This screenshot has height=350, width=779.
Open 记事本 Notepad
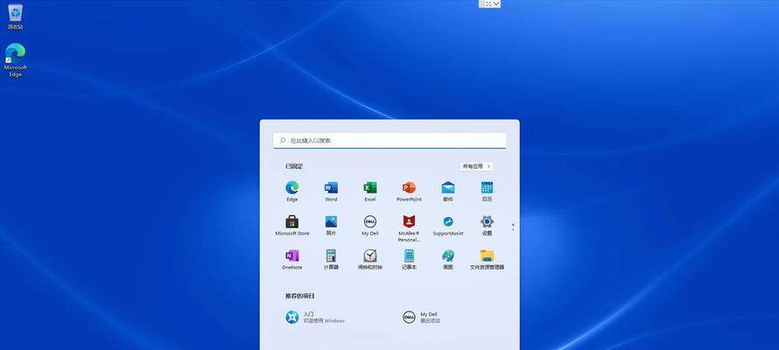coord(409,260)
